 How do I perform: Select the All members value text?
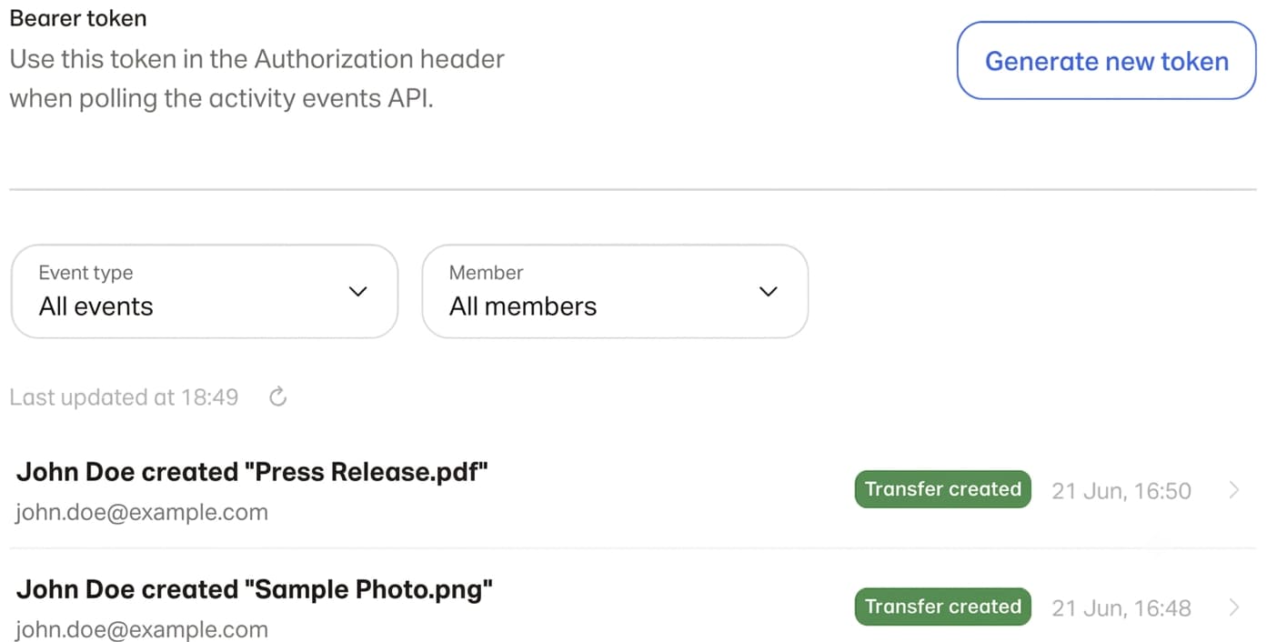tap(523, 306)
